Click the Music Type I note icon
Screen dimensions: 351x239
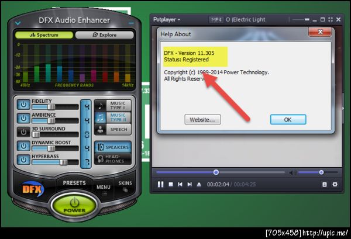pyautogui.click(x=100, y=106)
